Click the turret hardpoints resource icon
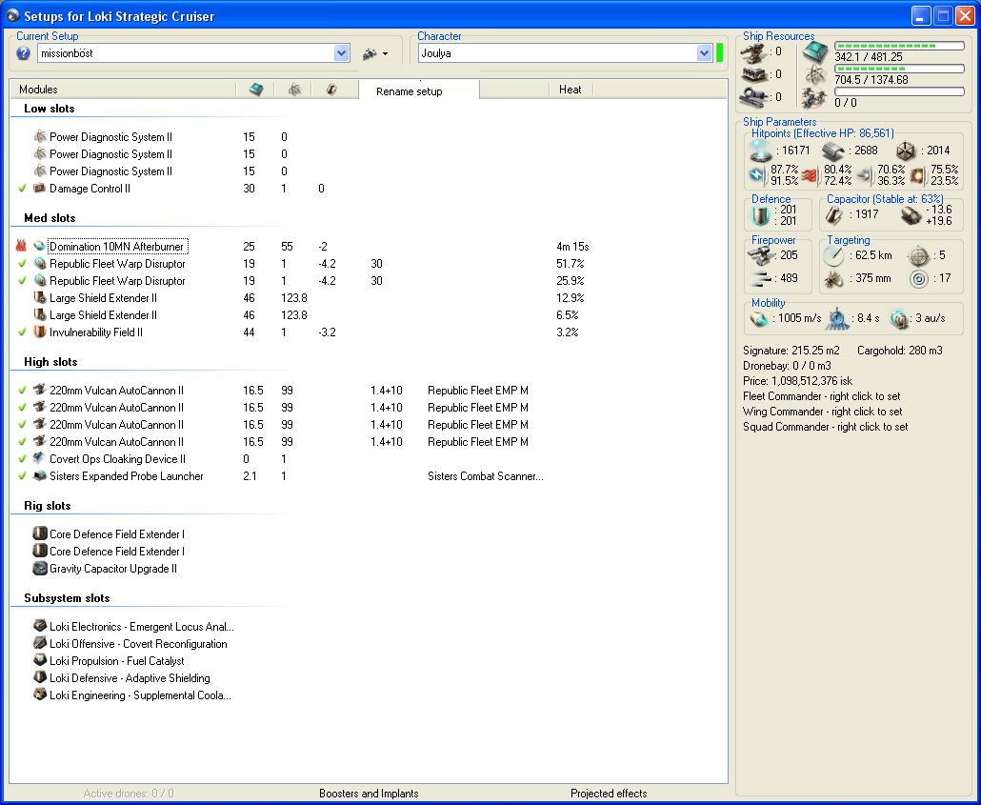The height and width of the screenshot is (805, 981). 754,52
